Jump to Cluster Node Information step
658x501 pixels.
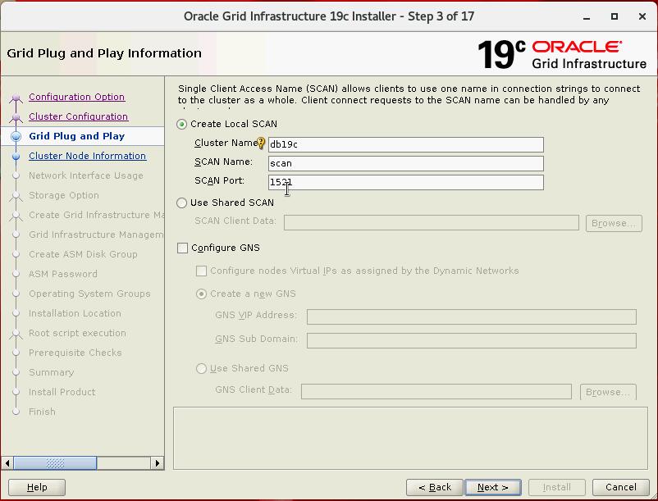[x=87, y=156]
